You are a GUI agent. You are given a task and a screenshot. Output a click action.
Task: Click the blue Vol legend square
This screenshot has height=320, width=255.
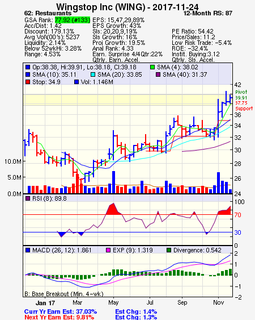point(76,82)
